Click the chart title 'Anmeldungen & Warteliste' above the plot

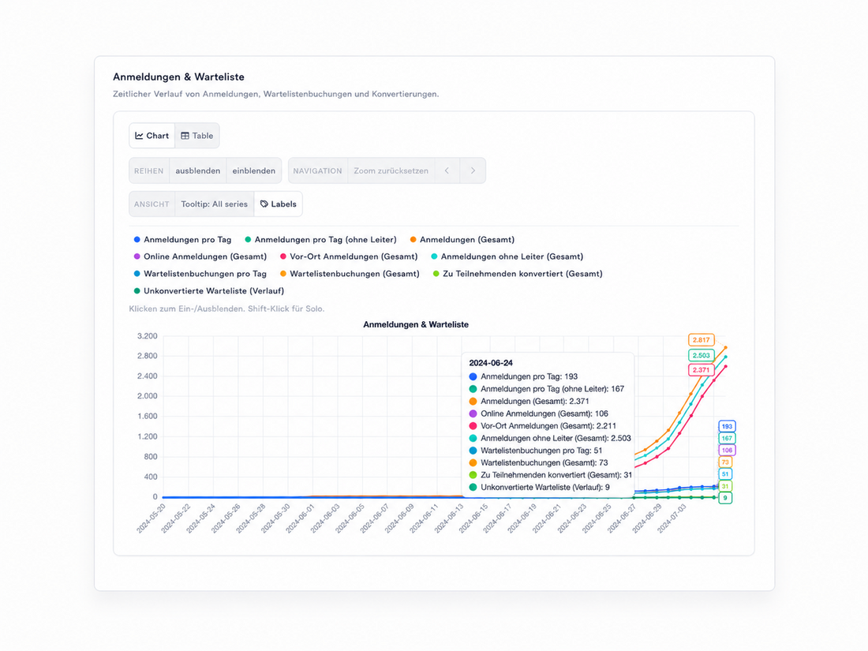coord(416,324)
